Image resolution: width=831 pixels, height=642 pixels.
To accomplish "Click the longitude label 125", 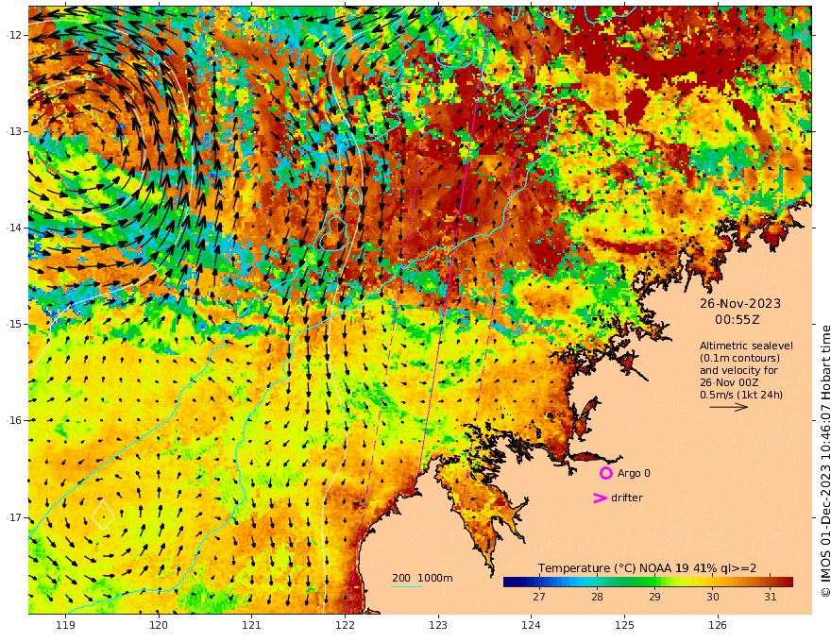I will 624,626.
